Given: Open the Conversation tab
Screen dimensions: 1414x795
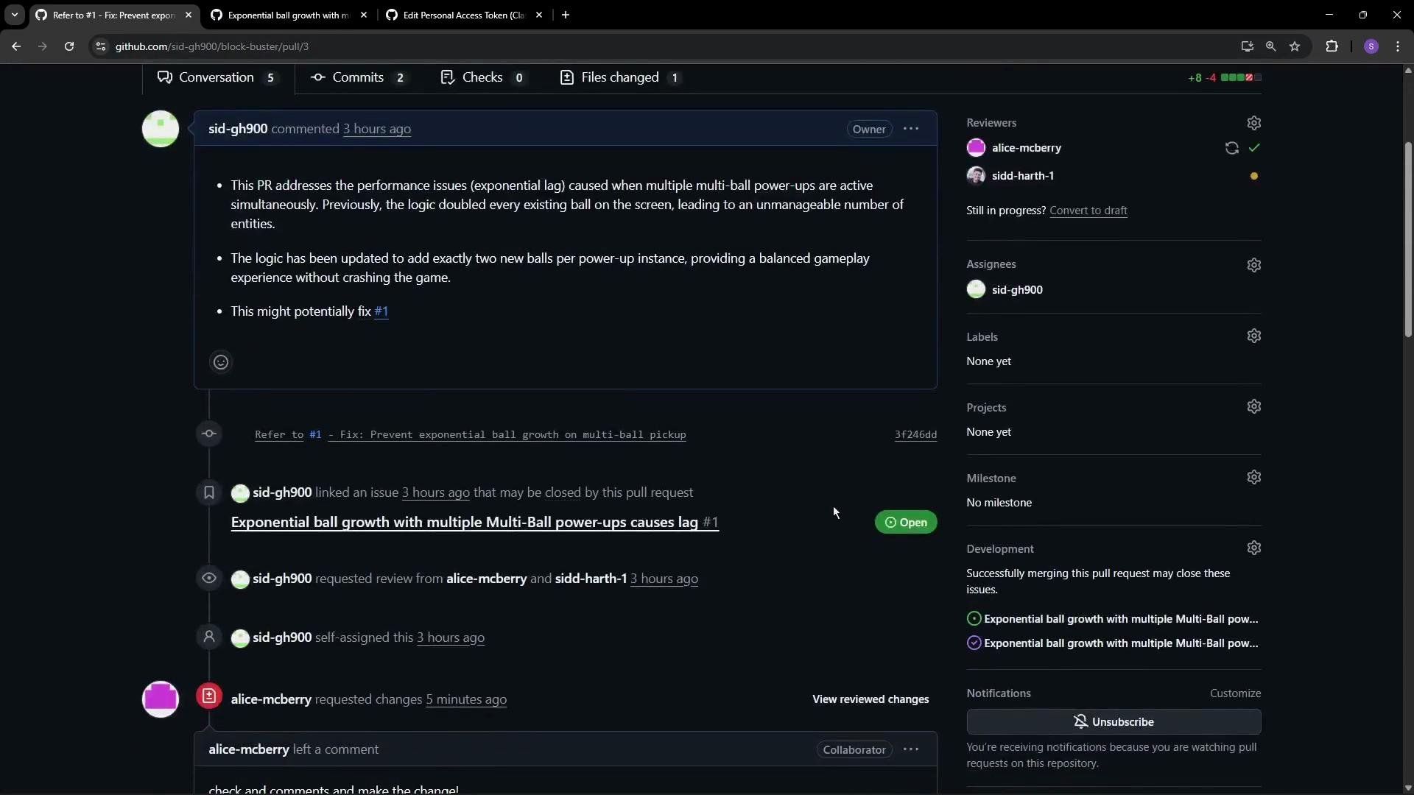Looking at the screenshot, I should (218, 77).
